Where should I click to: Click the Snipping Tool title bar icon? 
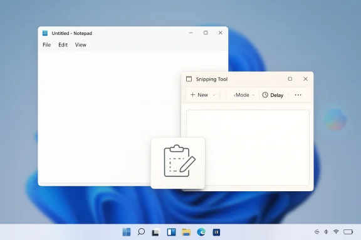point(189,79)
